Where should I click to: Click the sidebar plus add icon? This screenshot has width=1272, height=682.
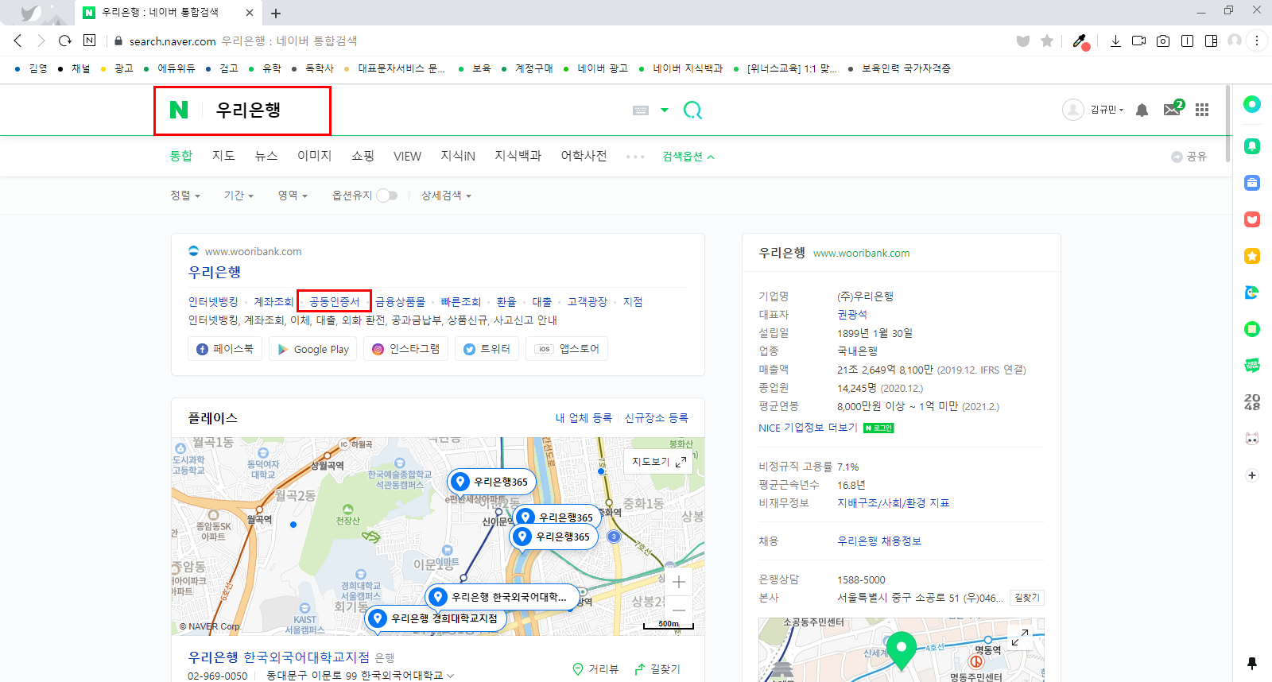(1252, 475)
